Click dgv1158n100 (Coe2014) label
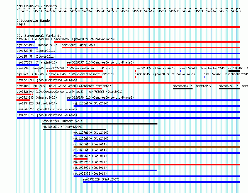The image size is (248, 193). pyautogui.click(x=91, y=138)
